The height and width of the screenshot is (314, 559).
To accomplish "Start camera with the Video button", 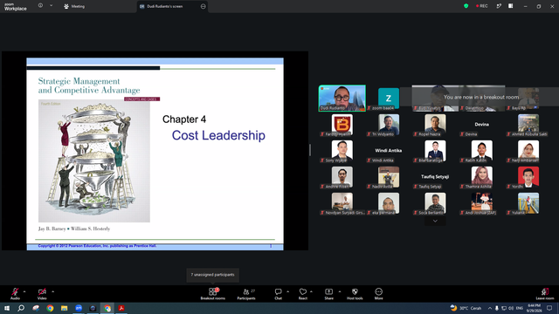I will pos(42,294).
